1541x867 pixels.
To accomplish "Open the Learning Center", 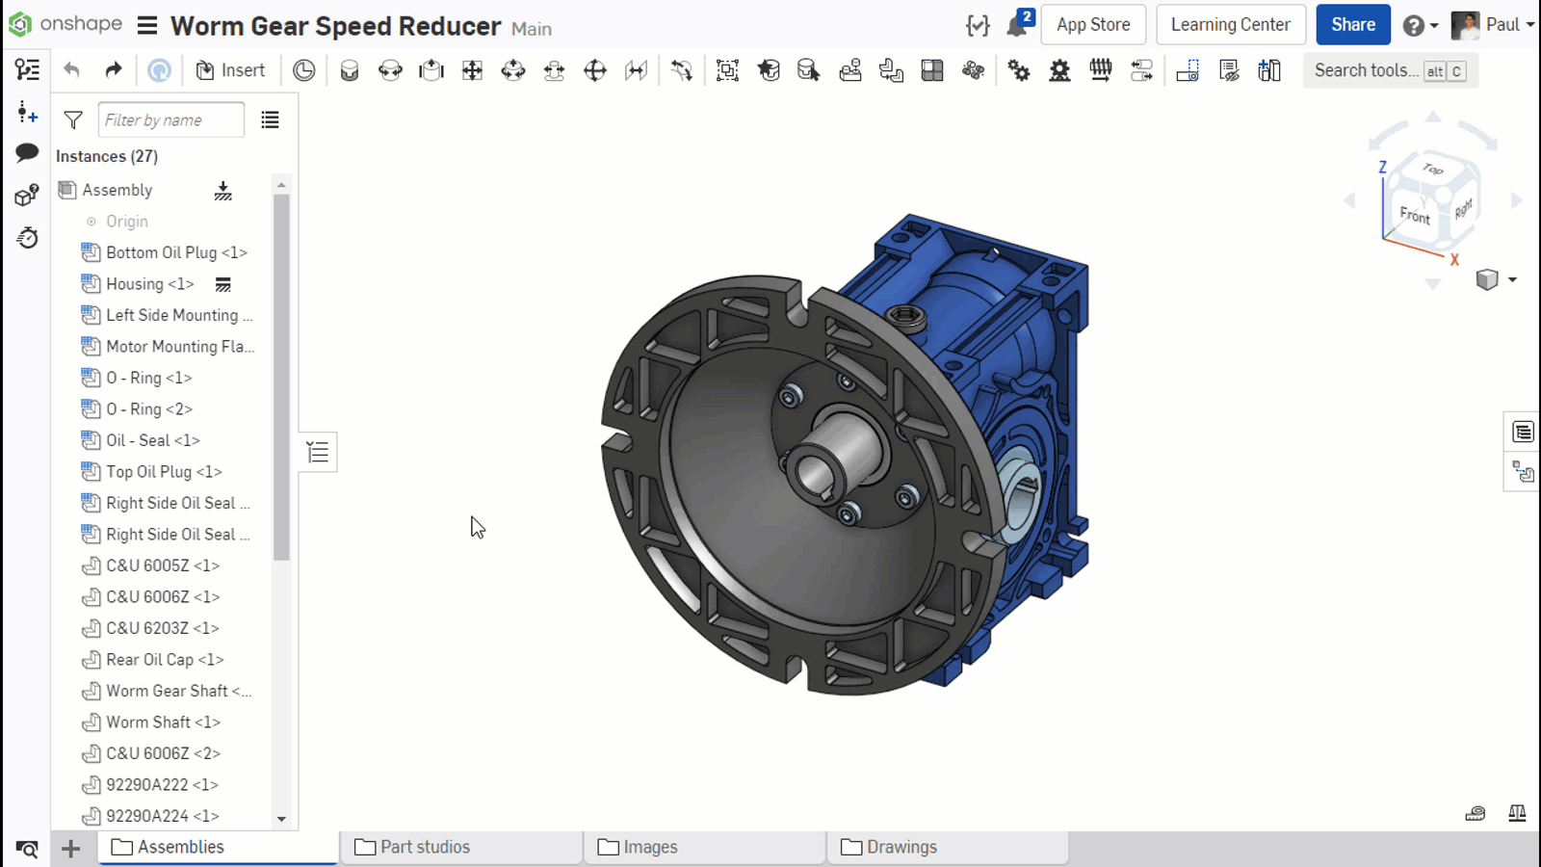I will pyautogui.click(x=1230, y=25).
